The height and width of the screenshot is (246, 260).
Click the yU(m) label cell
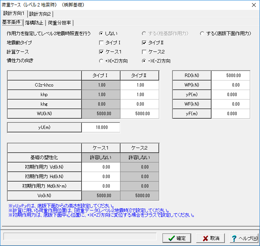44,127
